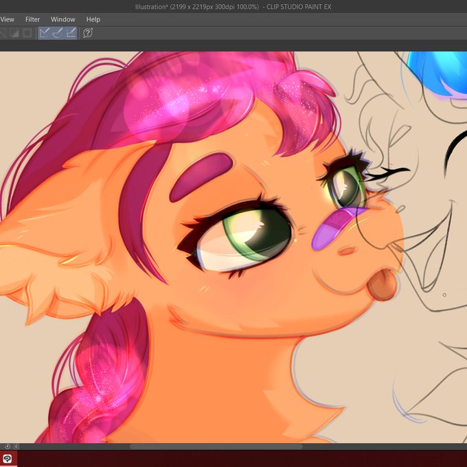Toggle Snap to Special Ruler
The width and height of the screenshot is (467, 467).
[x=58, y=33]
